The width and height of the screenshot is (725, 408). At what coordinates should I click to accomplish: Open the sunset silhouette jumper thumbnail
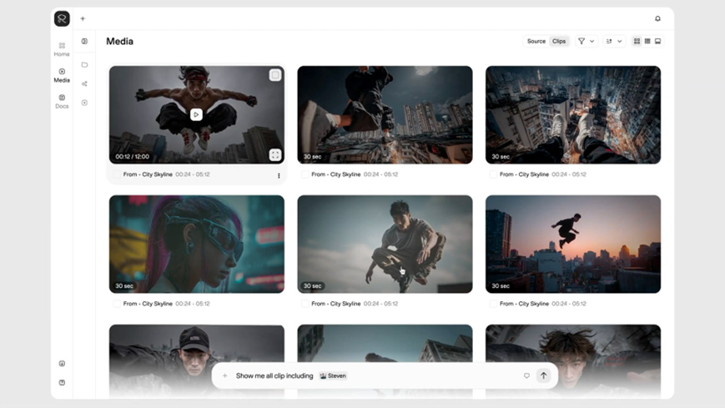point(573,244)
